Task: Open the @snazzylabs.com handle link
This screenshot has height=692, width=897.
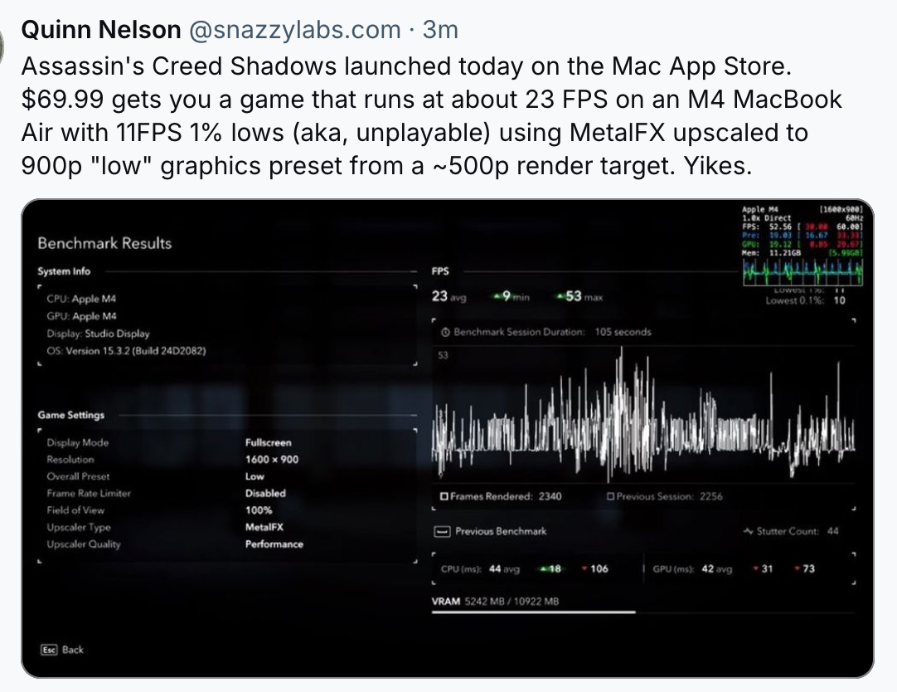Action: (294, 30)
